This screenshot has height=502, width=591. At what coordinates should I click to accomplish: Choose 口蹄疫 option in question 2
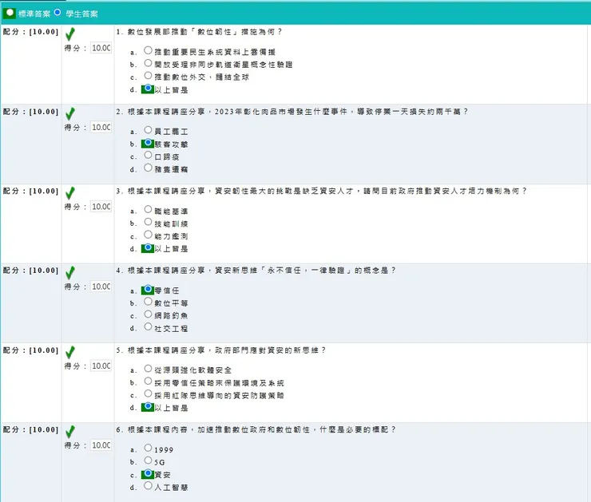148,155
